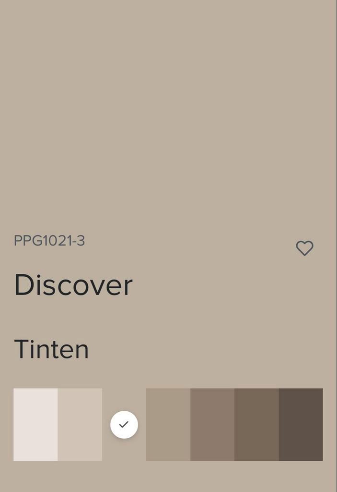The width and height of the screenshot is (337, 492).
Task: Select the medium brown tint swatch
Action: [212, 425]
